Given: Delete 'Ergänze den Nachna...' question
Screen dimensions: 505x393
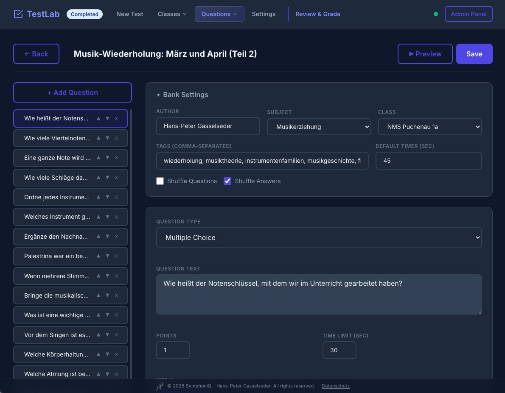Looking at the screenshot, I should 117,237.
